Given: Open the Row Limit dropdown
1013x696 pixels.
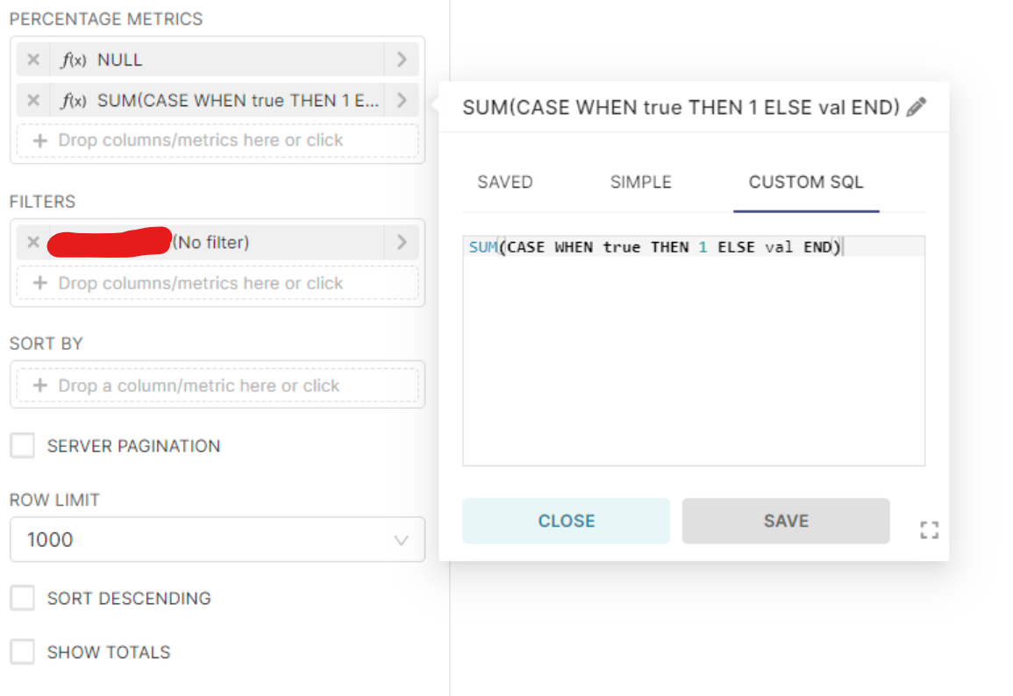Looking at the screenshot, I should (218, 539).
